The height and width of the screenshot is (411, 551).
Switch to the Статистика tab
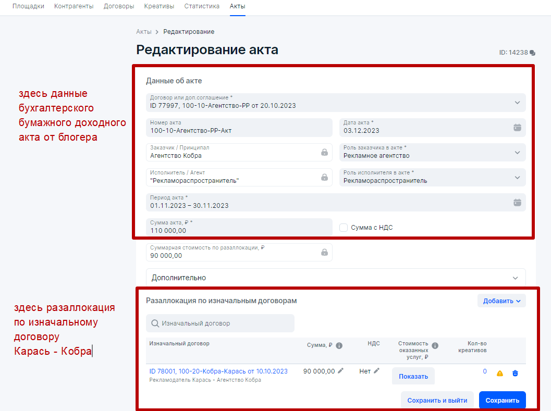coord(201,6)
